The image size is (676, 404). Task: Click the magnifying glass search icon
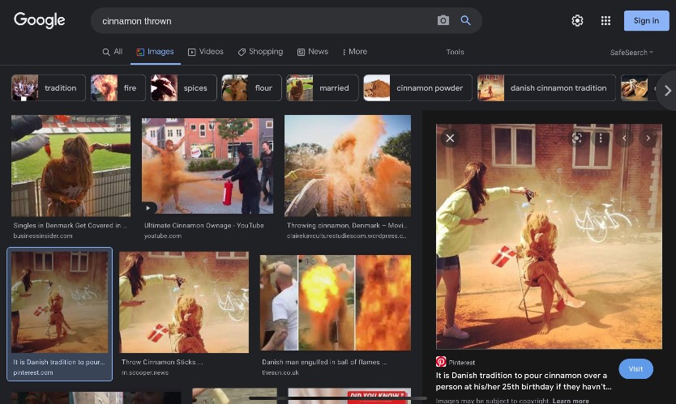pos(466,20)
